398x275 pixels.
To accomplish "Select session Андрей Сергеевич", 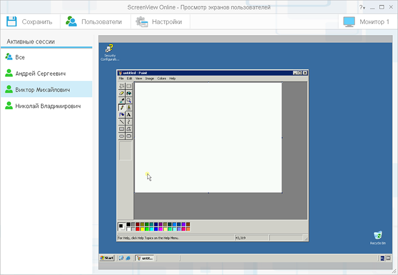I will click(47, 73).
